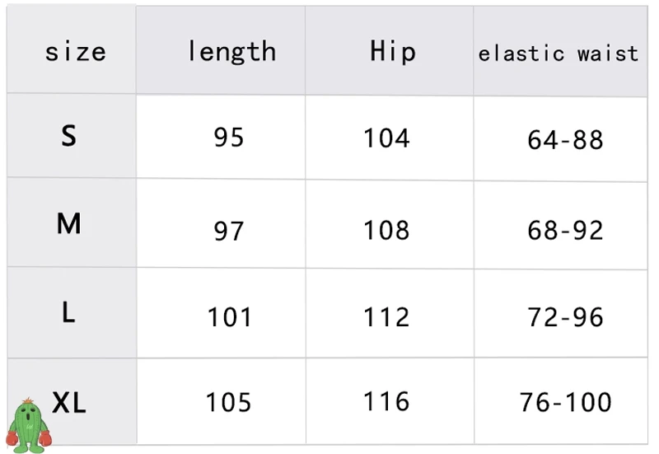Click hip value 112
Screen dimensions: 659x454
click(x=386, y=316)
